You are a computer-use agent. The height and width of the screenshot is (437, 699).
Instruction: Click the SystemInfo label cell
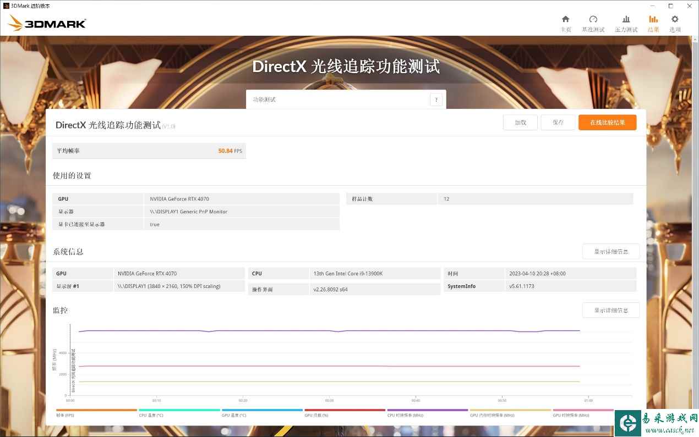click(474, 286)
